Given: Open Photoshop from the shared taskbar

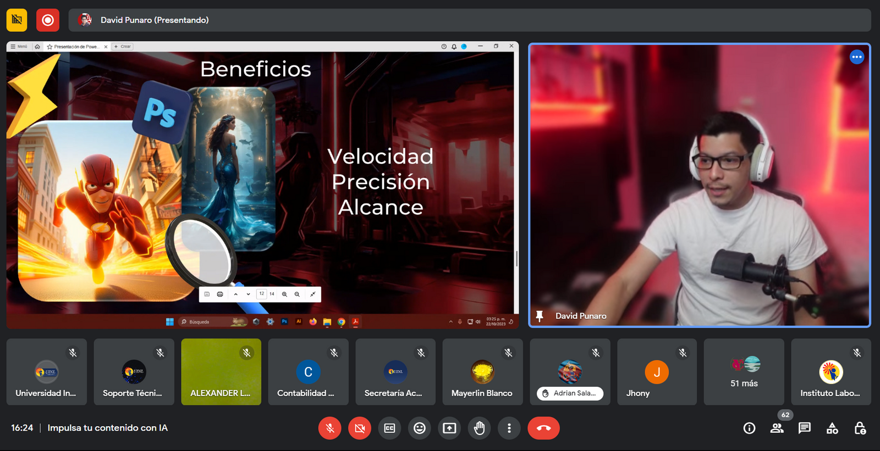Looking at the screenshot, I should click(284, 322).
